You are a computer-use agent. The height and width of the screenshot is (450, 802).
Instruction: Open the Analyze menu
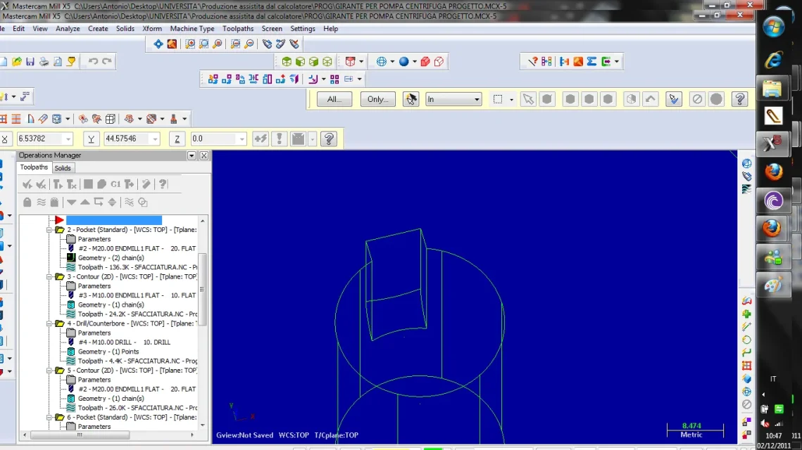click(68, 29)
